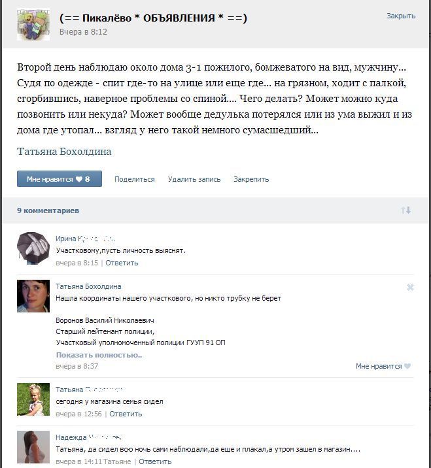Viewport: 431px width, 468px height.
Task: Open Татьяна Бохолдина's comment avatar photo
Action: click(33, 296)
